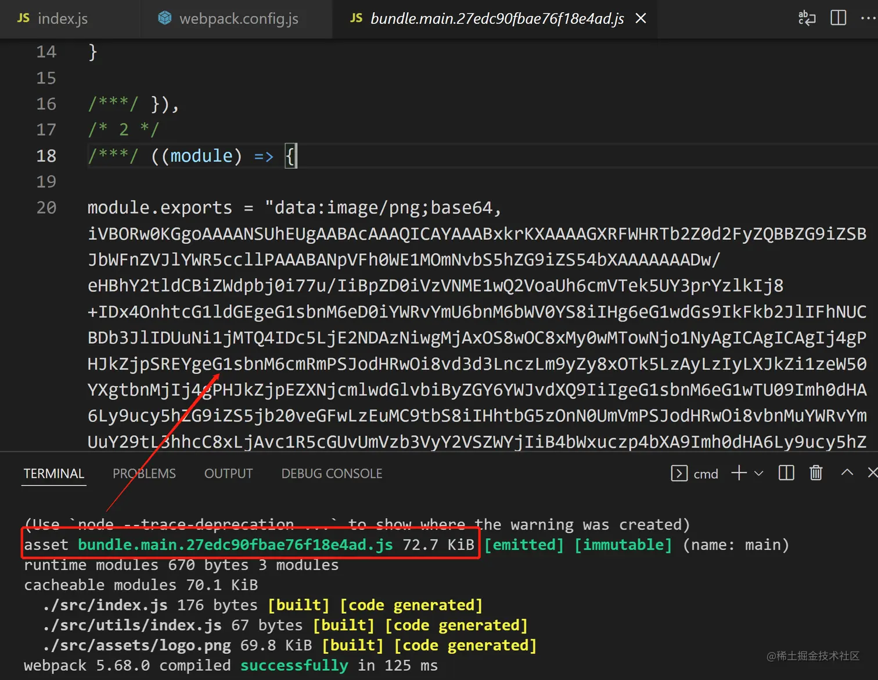This screenshot has height=680, width=878.
Task: Click the '72.7 KiB' asset size text
Action: (438, 545)
